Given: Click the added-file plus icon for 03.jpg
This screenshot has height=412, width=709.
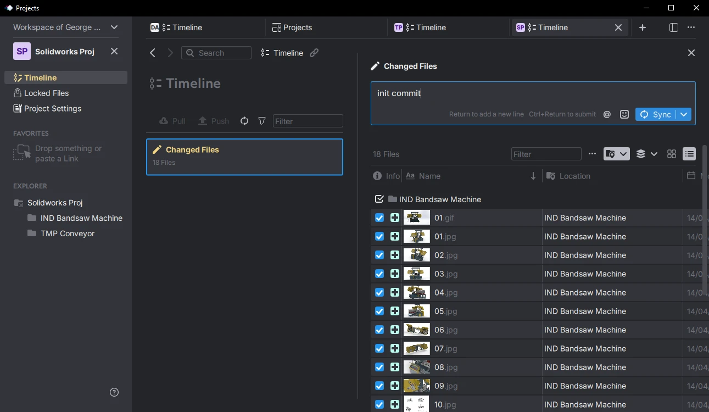Looking at the screenshot, I should (395, 274).
